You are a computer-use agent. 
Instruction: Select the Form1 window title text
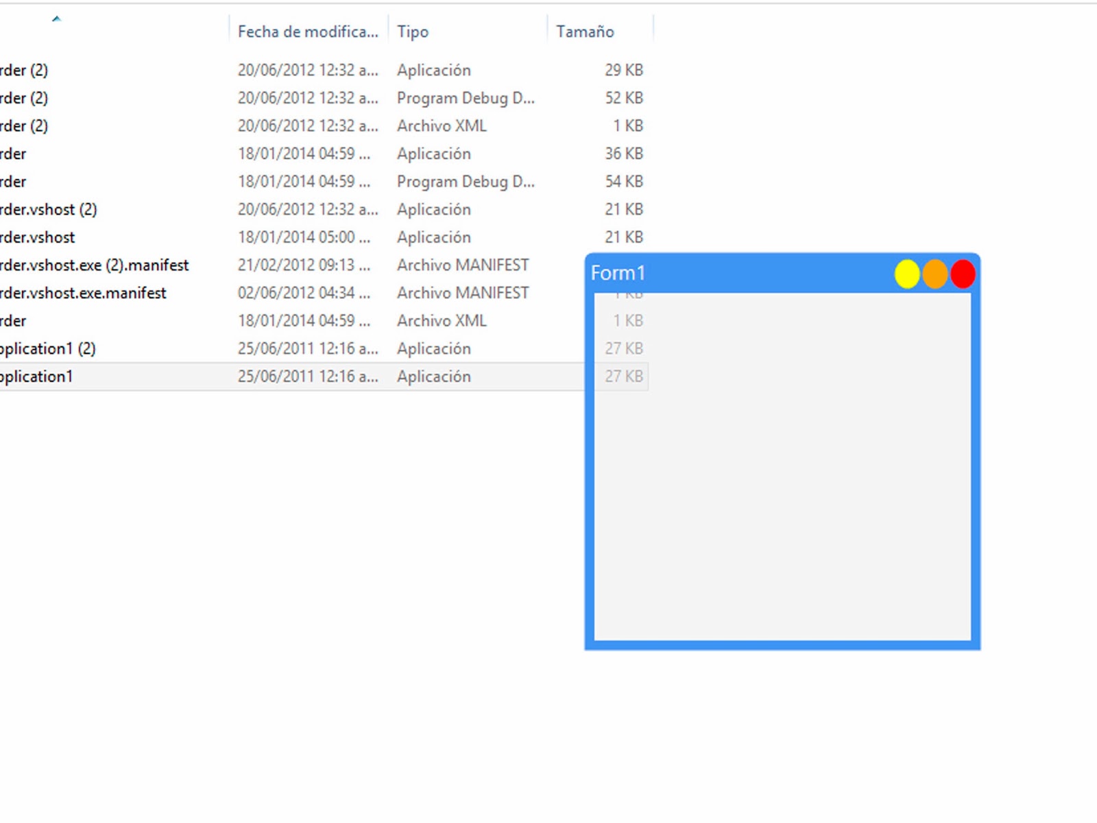618,272
